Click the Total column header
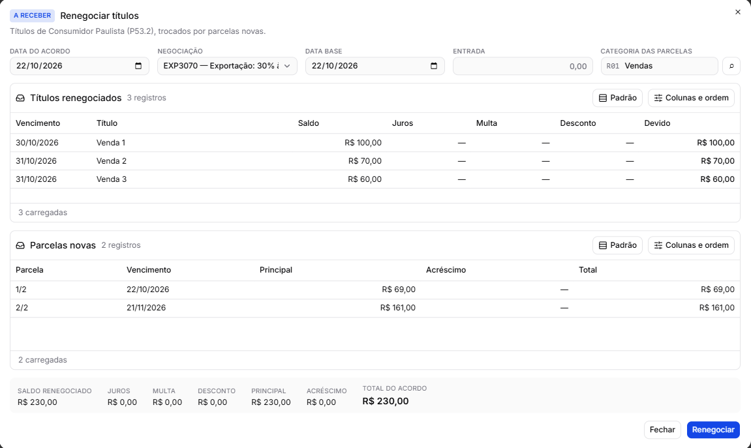 click(588, 270)
